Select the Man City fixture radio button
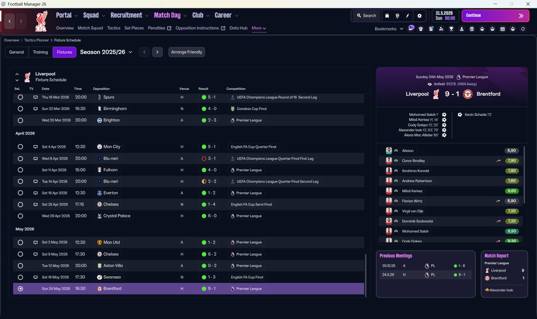This screenshot has height=319, width=537. point(20,147)
